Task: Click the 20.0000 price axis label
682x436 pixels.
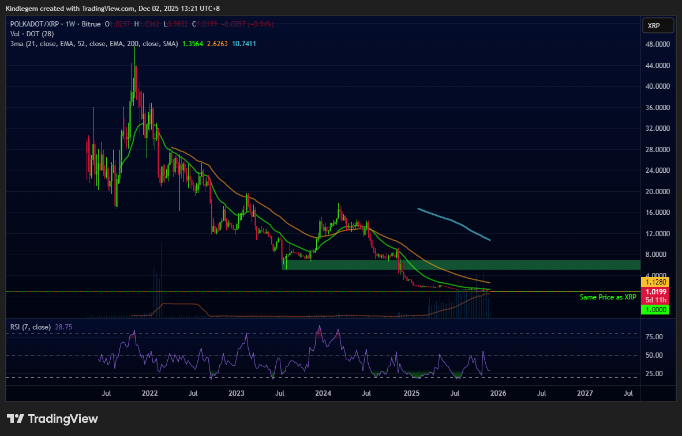Action: (x=657, y=192)
